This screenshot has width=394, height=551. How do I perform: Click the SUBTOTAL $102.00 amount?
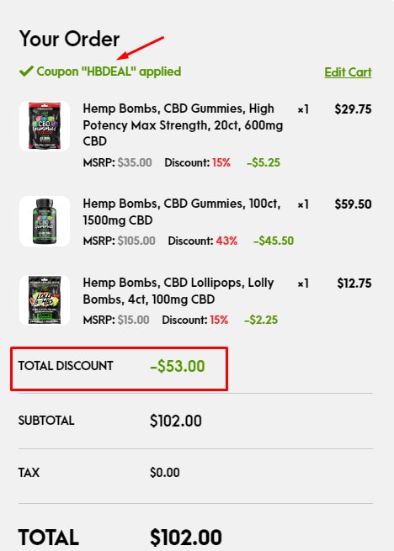pyautogui.click(x=176, y=421)
